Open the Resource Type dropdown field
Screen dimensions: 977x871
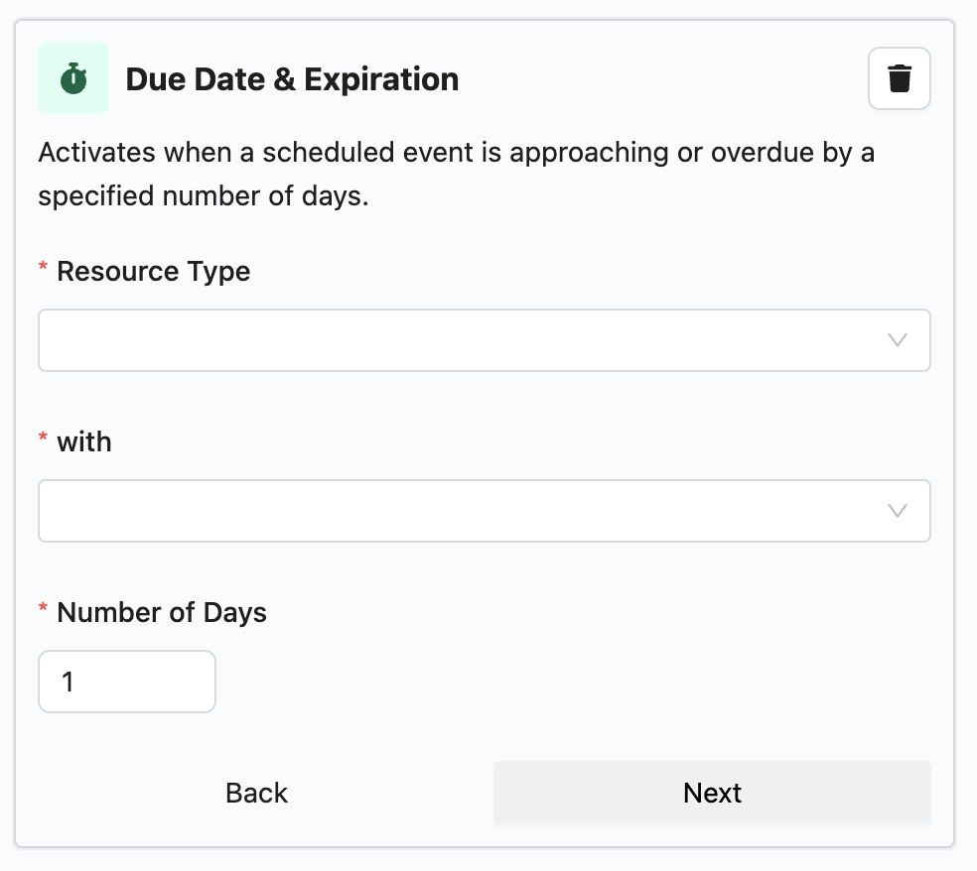(457, 340)
